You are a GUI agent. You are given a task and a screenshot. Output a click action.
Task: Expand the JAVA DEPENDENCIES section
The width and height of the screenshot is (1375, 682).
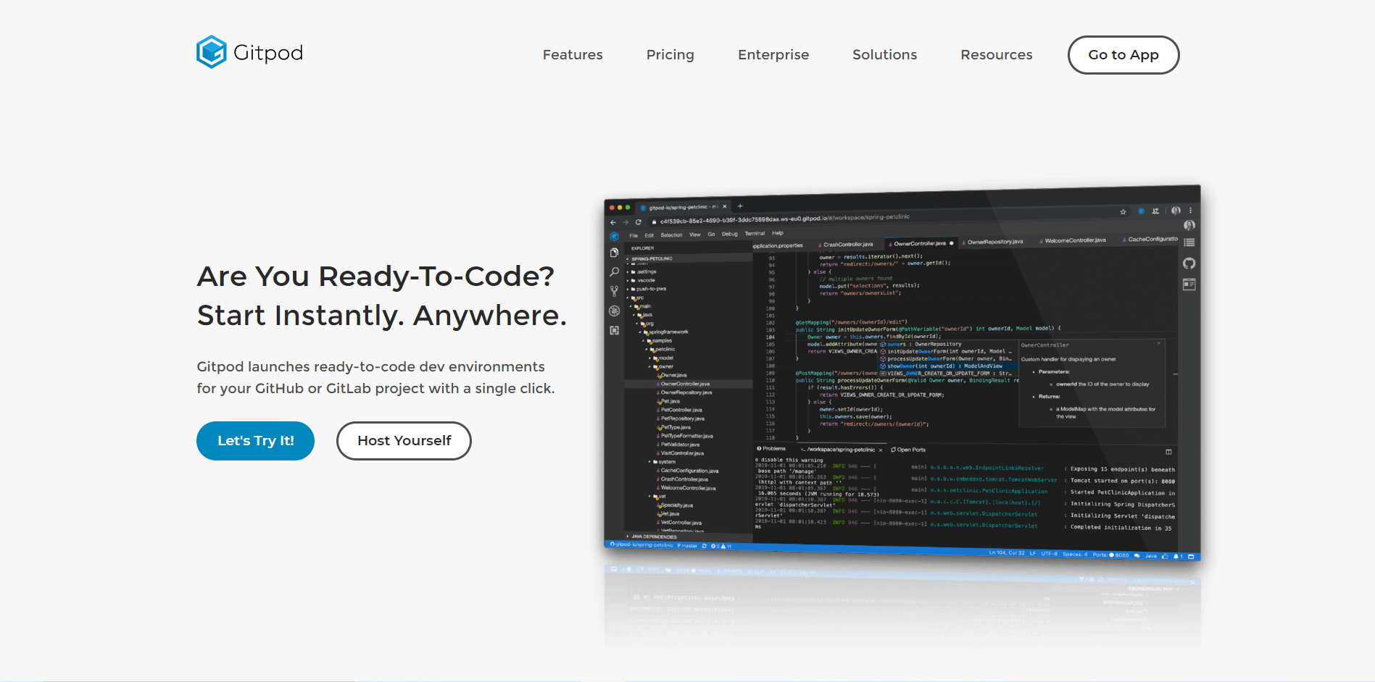pyautogui.click(x=653, y=536)
